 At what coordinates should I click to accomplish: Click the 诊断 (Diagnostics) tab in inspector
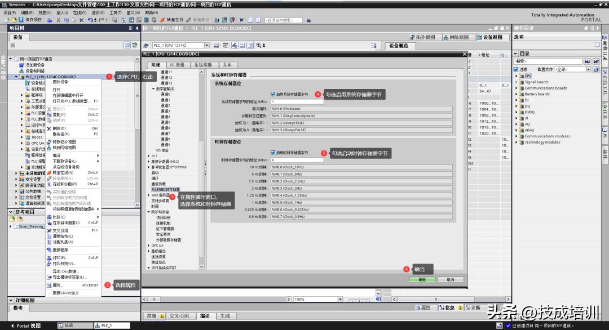473,307
